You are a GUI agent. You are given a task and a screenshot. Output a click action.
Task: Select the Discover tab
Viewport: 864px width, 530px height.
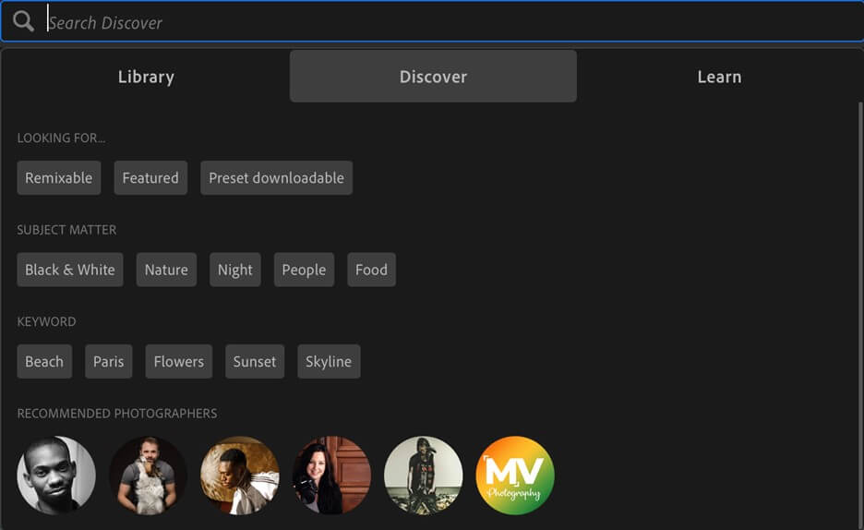[x=433, y=77]
